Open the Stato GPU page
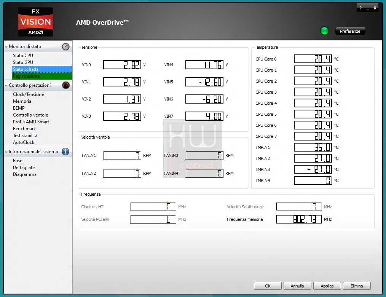 (23, 62)
